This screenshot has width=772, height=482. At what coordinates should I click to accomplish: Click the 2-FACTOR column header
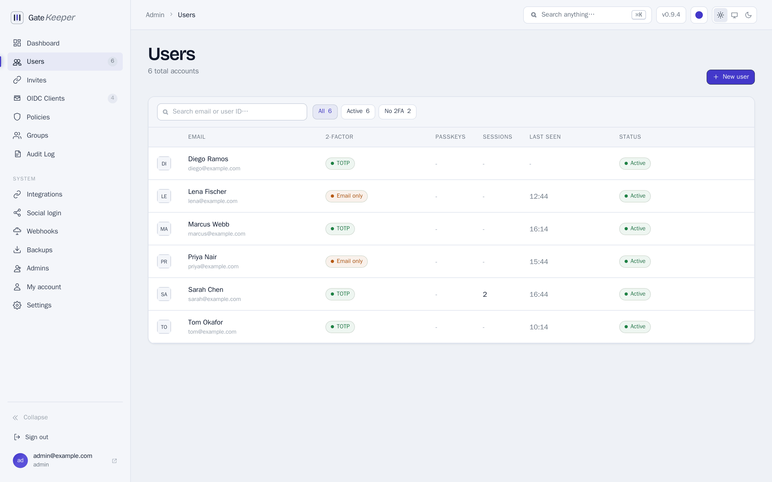tap(339, 137)
